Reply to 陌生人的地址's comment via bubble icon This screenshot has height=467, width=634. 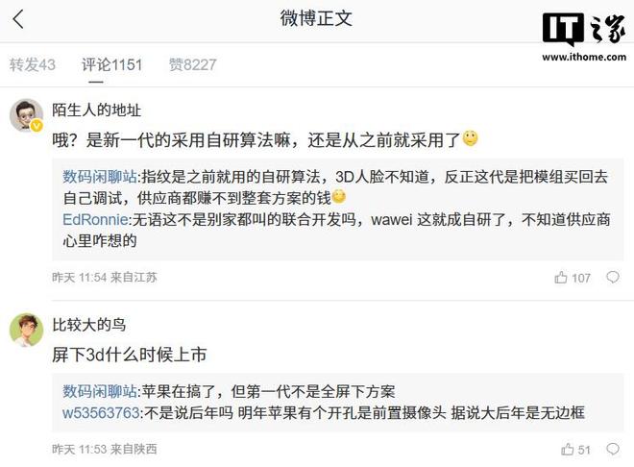tap(613, 277)
